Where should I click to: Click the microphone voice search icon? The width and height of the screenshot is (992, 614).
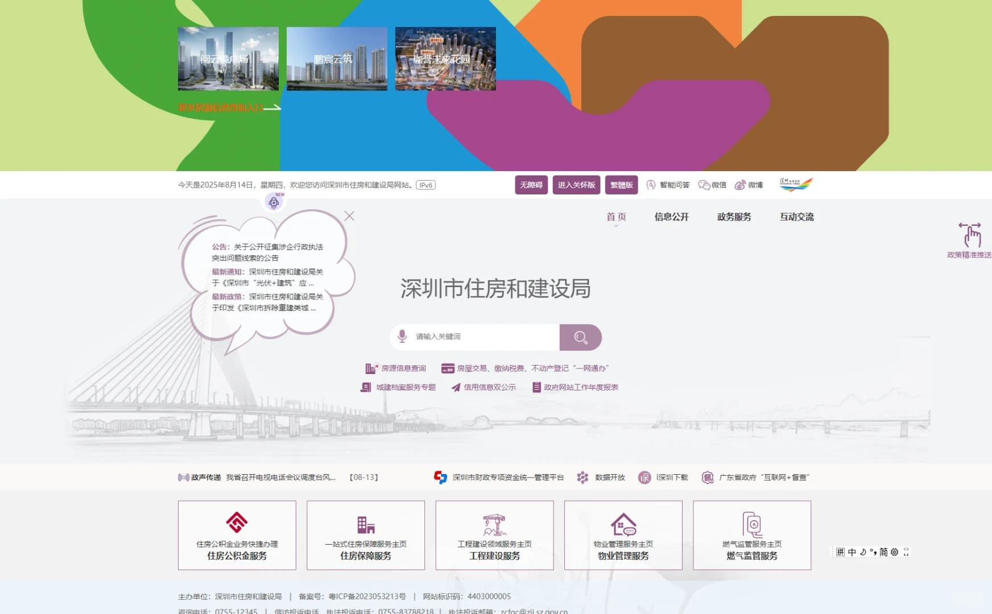coord(402,337)
